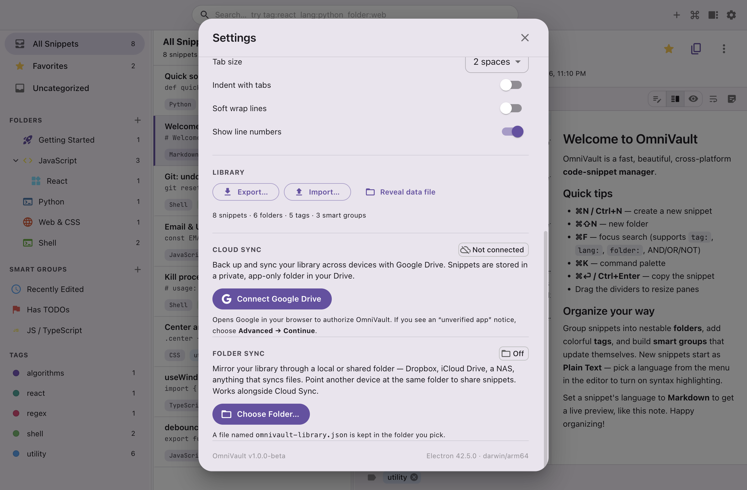Click the react tag teal dot
Image resolution: width=747 pixels, height=490 pixels.
click(x=16, y=393)
